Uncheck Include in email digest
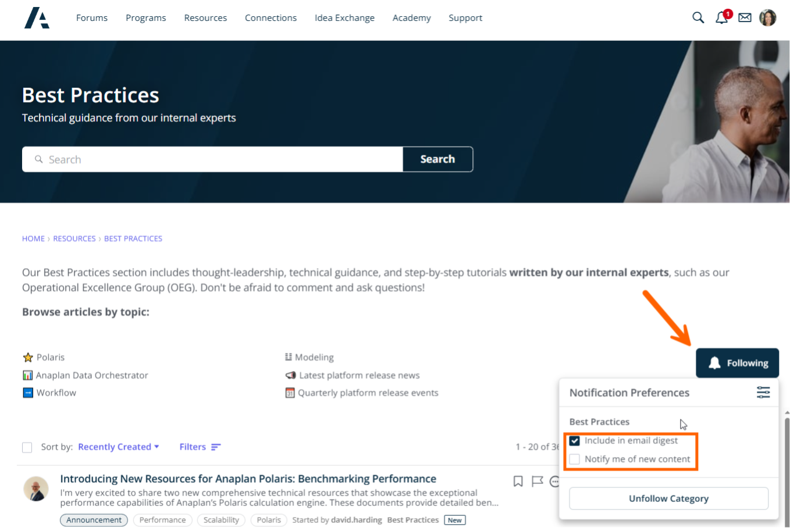Screen dimensions: 790x528 point(575,441)
